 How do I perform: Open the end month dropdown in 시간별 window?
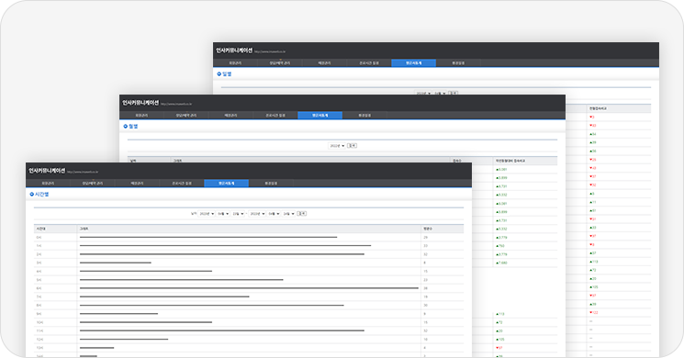(274, 214)
